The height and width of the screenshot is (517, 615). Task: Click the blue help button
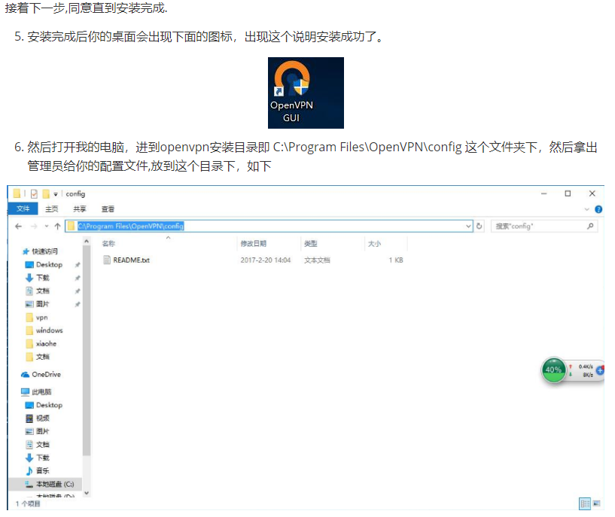pyautogui.click(x=598, y=208)
